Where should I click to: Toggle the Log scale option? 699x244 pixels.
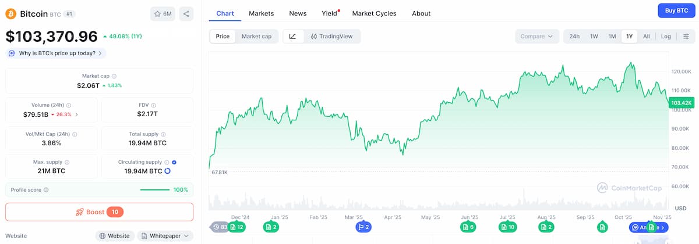click(x=666, y=36)
